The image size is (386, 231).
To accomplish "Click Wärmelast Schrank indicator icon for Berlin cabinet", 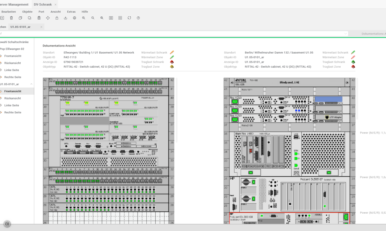I will click(353, 52).
